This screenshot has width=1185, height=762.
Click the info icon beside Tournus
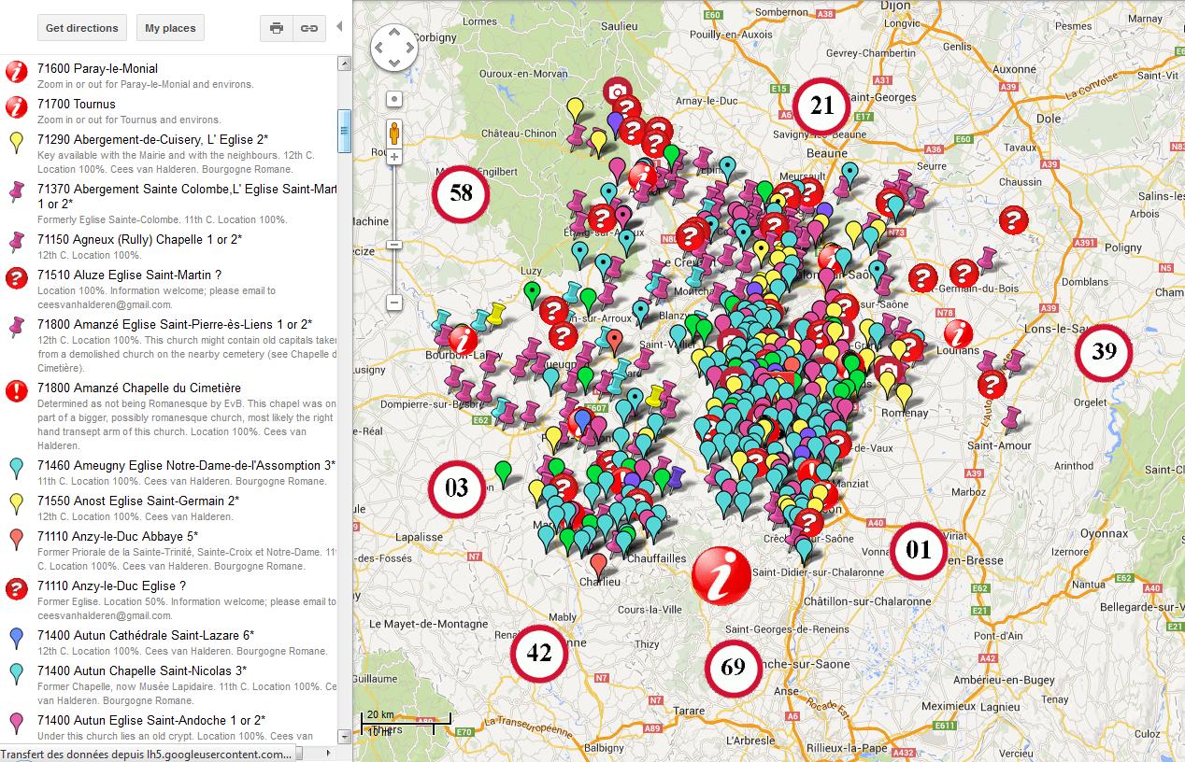coord(16,106)
